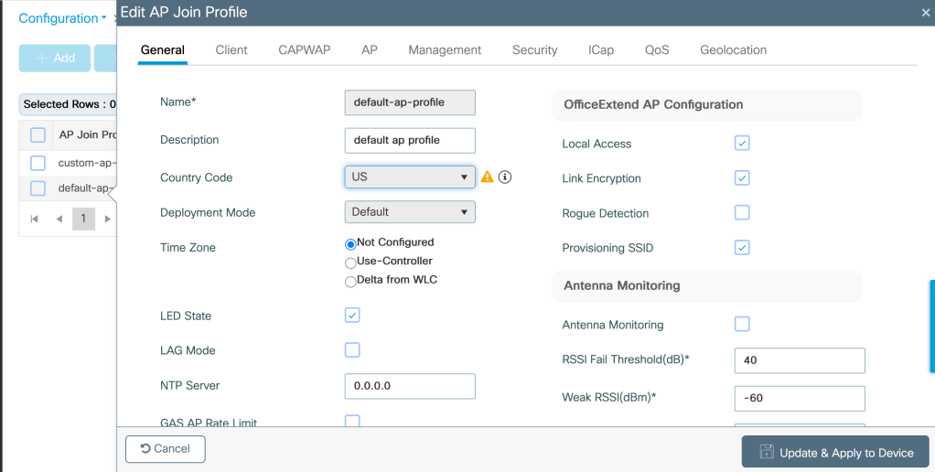Image resolution: width=935 pixels, height=472 pixels.
Task: Click next page arrow in pagination
Action: 108,219
